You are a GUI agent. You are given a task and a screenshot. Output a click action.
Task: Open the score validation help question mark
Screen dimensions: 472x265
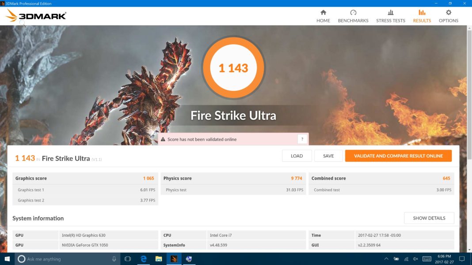click(x=302, y=138)
